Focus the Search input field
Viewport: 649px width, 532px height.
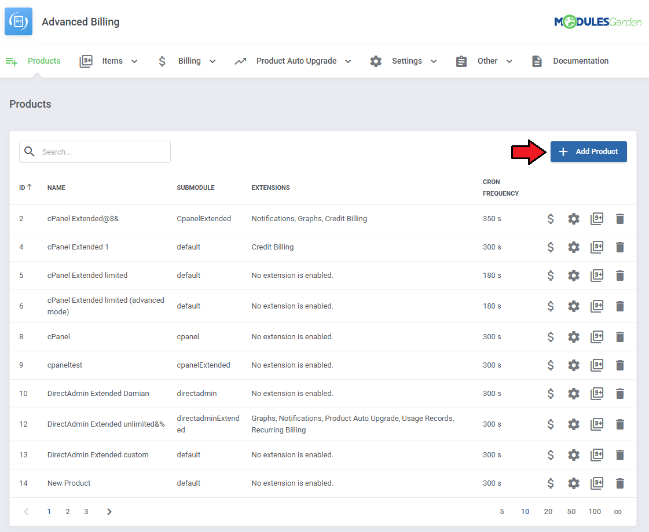95,152
